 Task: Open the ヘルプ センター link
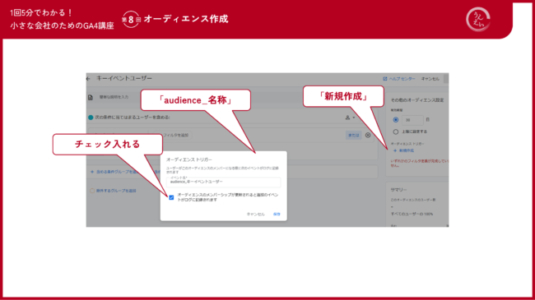399,79
